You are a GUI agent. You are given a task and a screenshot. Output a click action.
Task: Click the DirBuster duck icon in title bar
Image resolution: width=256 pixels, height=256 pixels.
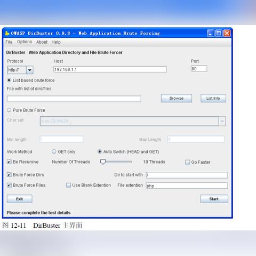[x=7, y=33]
